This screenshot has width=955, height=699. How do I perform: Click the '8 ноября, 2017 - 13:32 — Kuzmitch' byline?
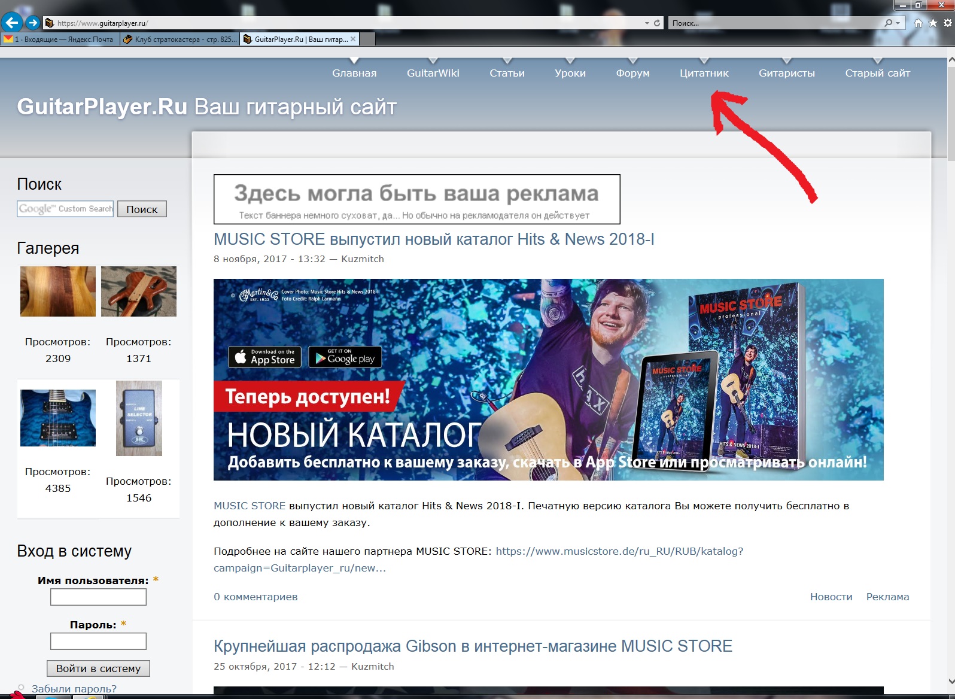299,259
